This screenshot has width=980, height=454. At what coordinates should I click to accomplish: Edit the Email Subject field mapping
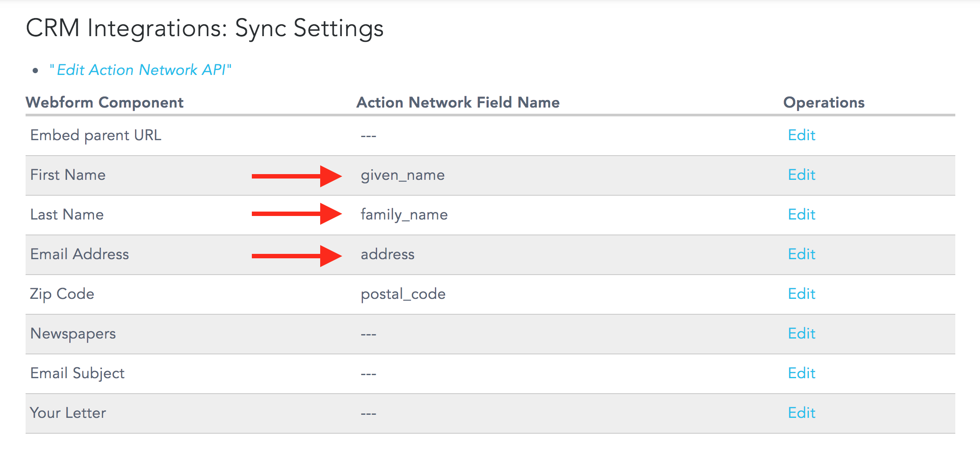point(801,373)
